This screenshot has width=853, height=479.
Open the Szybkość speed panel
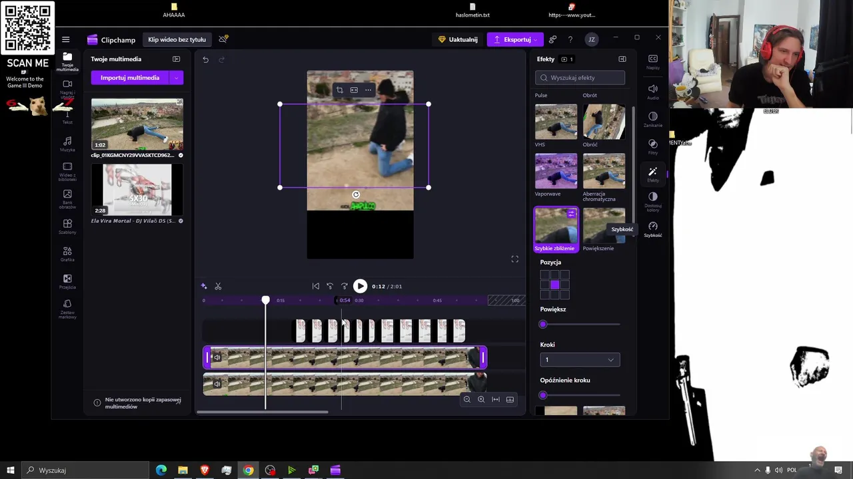coord(653,230)
